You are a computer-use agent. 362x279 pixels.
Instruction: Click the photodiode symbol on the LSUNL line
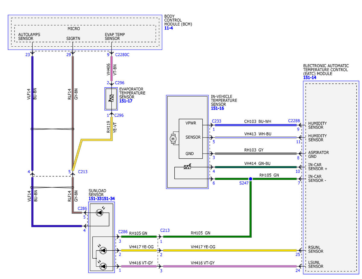coord(103,266)
